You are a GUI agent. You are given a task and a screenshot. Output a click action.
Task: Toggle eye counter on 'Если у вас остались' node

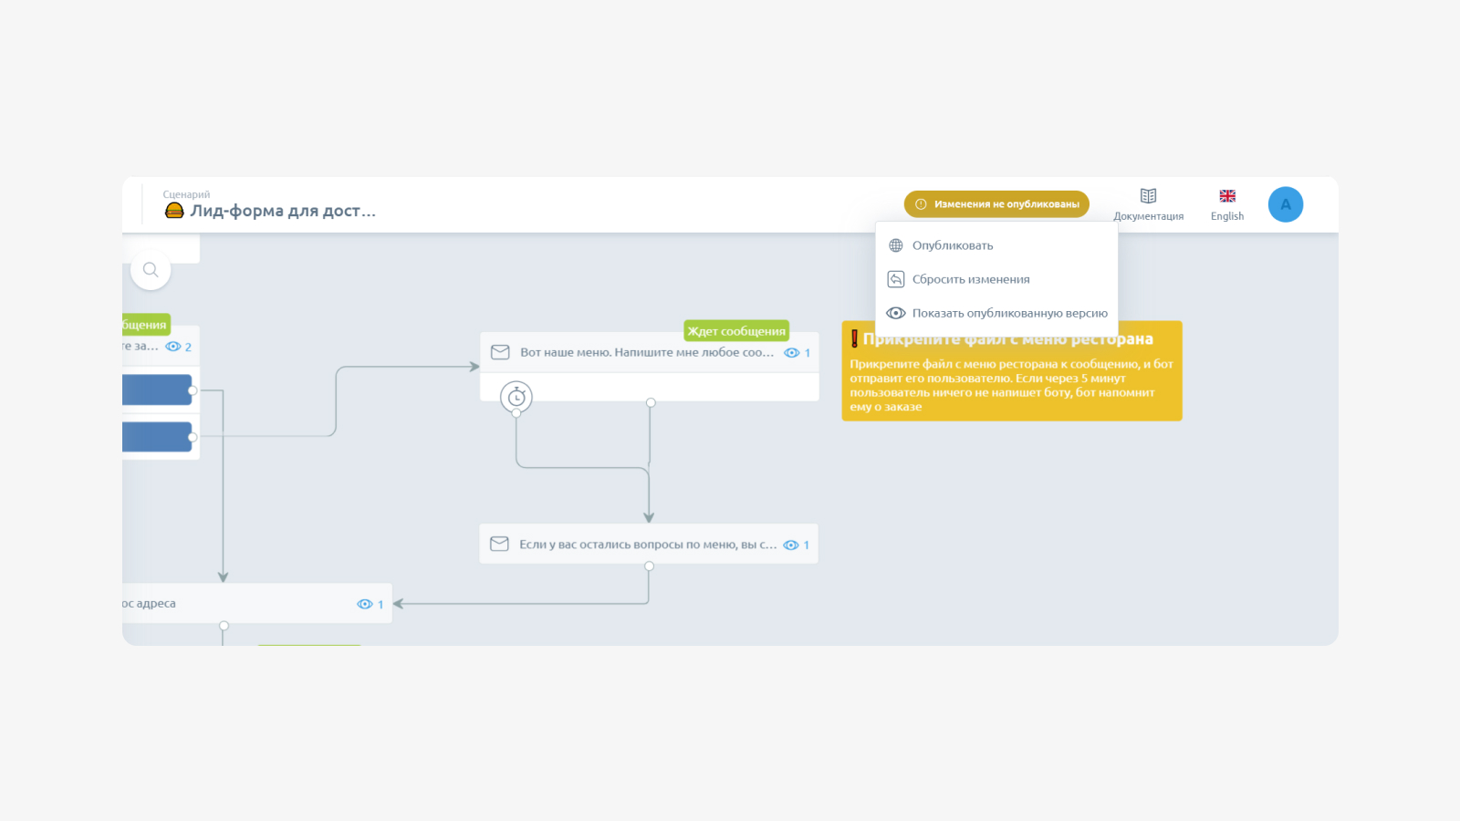pyautogui.click(x=797, y=545)
